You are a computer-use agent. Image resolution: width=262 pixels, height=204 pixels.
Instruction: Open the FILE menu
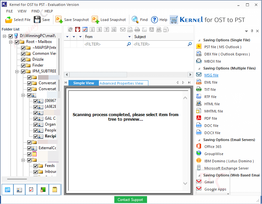[9, 11]
